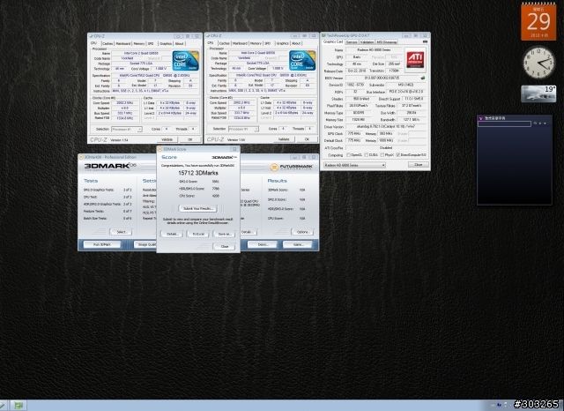Click Submit Your Results in 3DMark Score
This screenshot has width=564, height=411.
[198, 208]
